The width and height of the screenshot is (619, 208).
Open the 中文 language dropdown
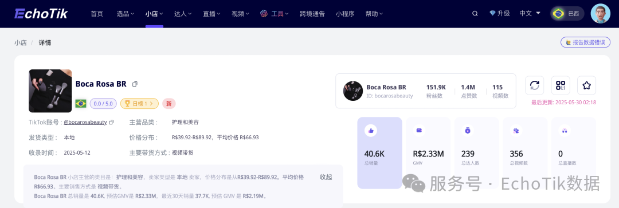point(530,13)
